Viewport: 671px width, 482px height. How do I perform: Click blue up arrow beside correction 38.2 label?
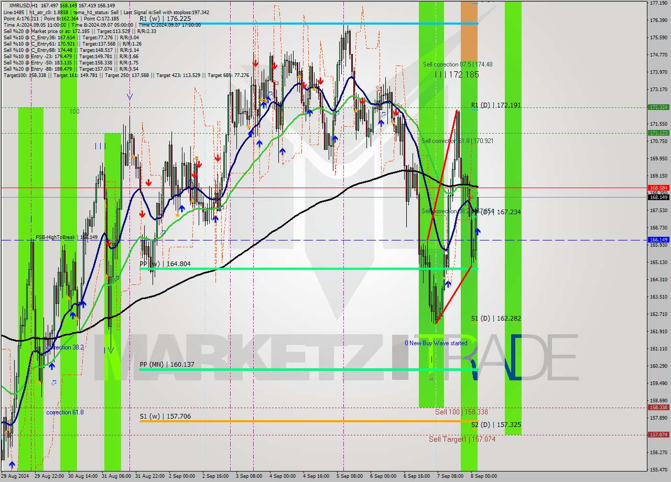tap(52, 366)
